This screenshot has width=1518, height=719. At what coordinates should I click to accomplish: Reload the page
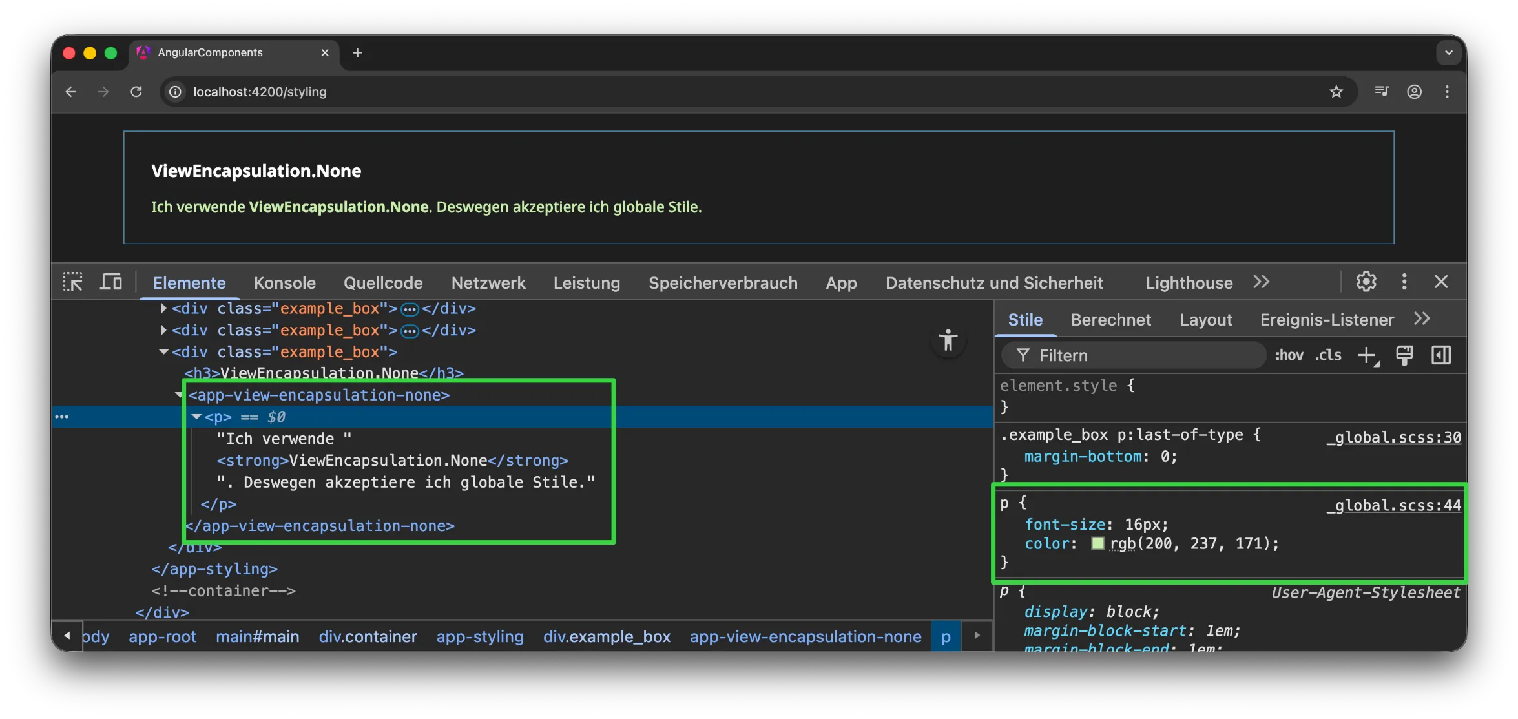click(136, 92)
